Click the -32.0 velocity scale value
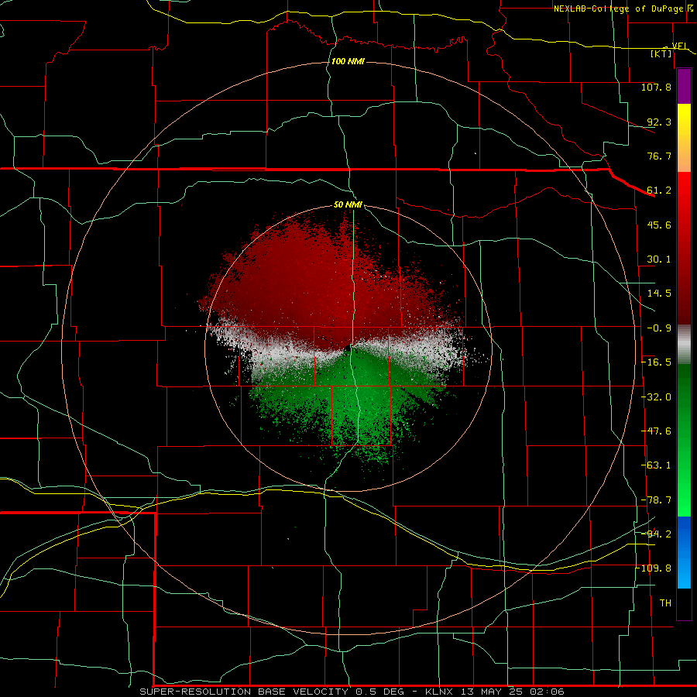The height and width of the screenshot is (697, 697). pos(656,397)
